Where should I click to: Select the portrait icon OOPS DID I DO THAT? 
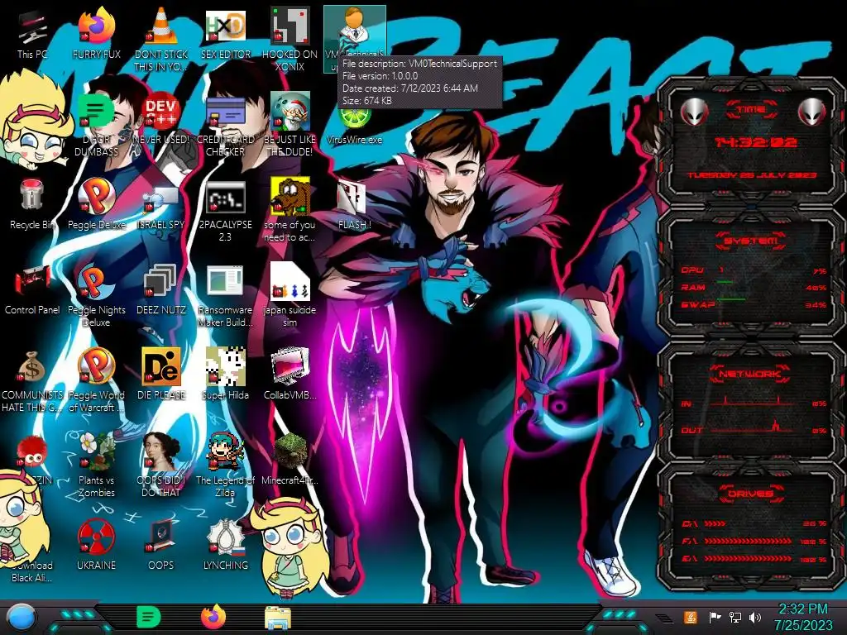(x=161, y=465)
